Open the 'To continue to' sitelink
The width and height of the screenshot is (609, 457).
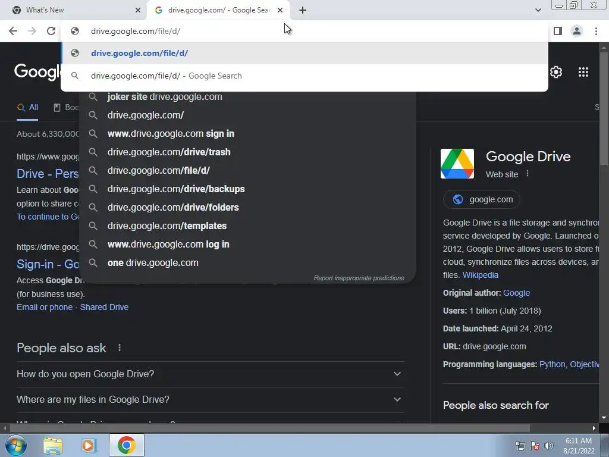pos(48,217)
